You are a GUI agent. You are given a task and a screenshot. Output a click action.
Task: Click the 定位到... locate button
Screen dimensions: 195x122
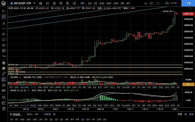16,114
